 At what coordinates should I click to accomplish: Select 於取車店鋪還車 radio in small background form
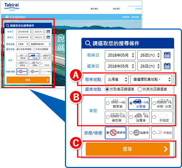17,49
